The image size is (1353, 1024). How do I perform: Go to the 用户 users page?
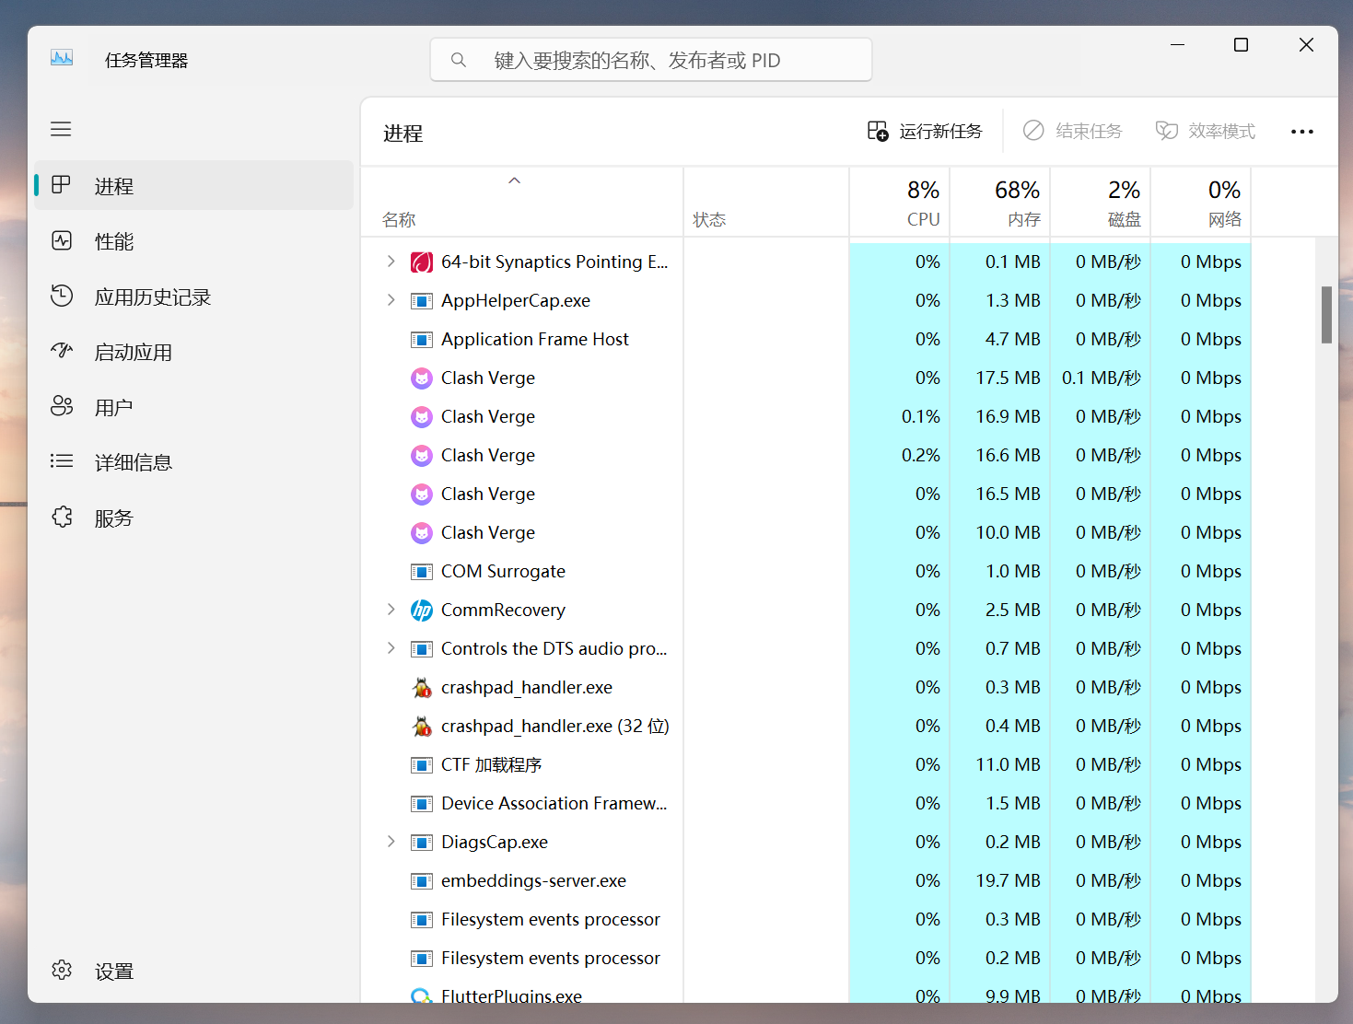click(x=193, y=407)
